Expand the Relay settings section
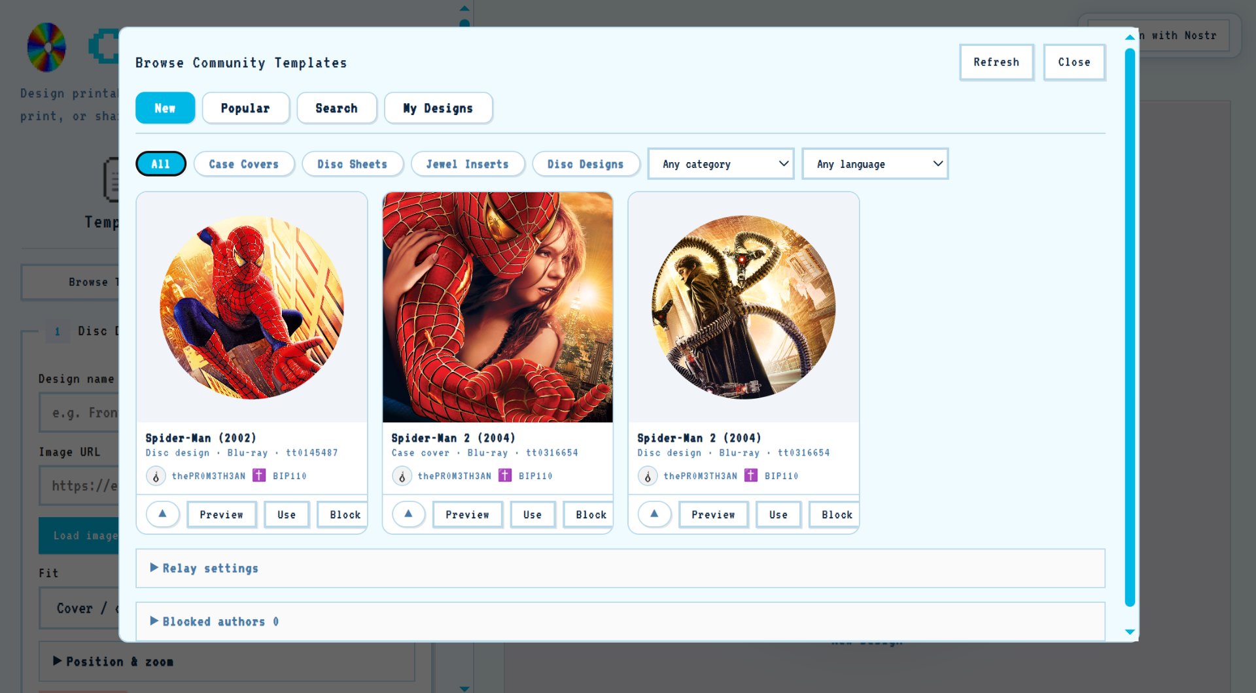The width and height of the screenshot is (1256, 693). (x=620, y=568)
